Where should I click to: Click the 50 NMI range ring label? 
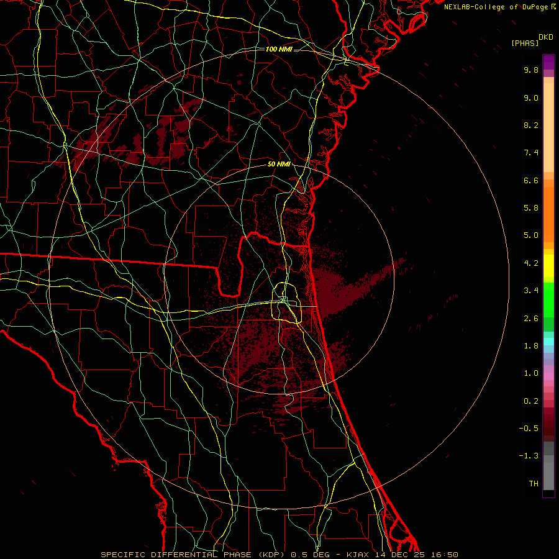pyautogui.click(x=279, y=164)
